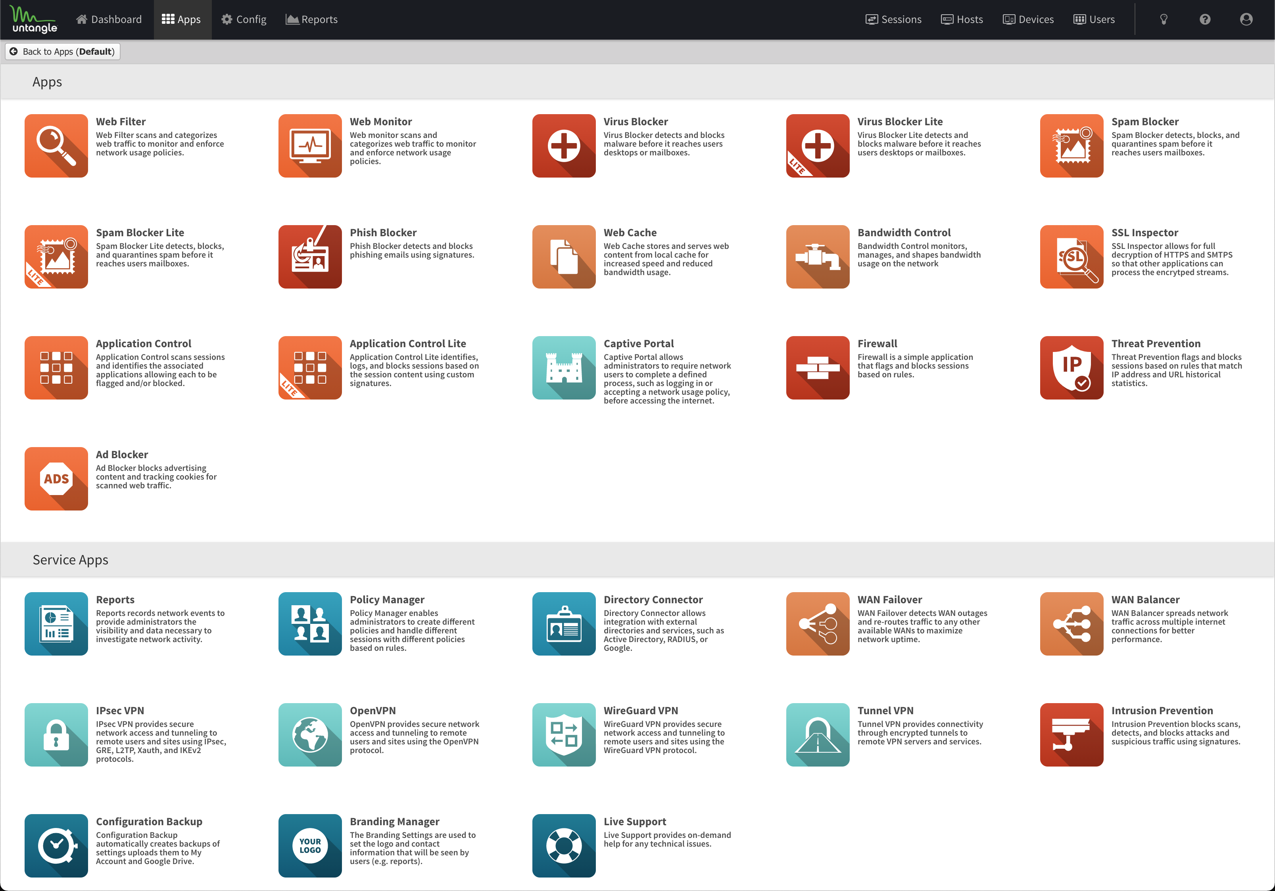Open the SSL Inspector icon
The height and width of the screenshot is (891, 1275).
click(x=1071, y=257)
